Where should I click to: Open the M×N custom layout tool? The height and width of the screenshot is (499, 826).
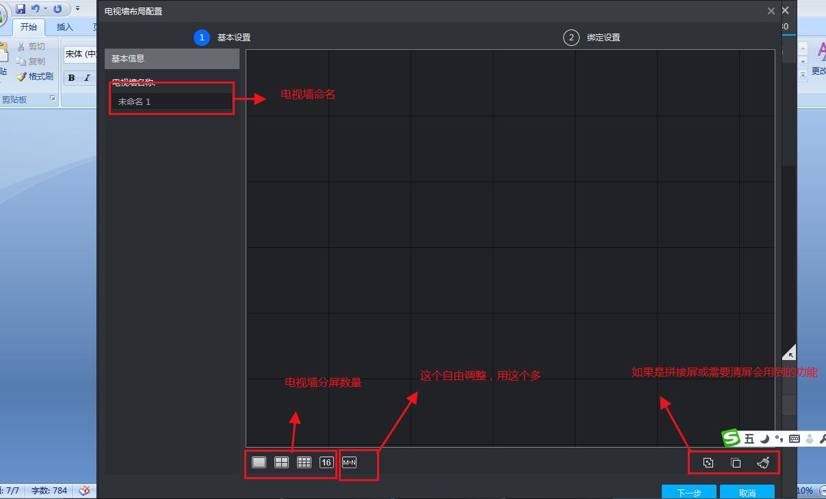click(349, 462)
